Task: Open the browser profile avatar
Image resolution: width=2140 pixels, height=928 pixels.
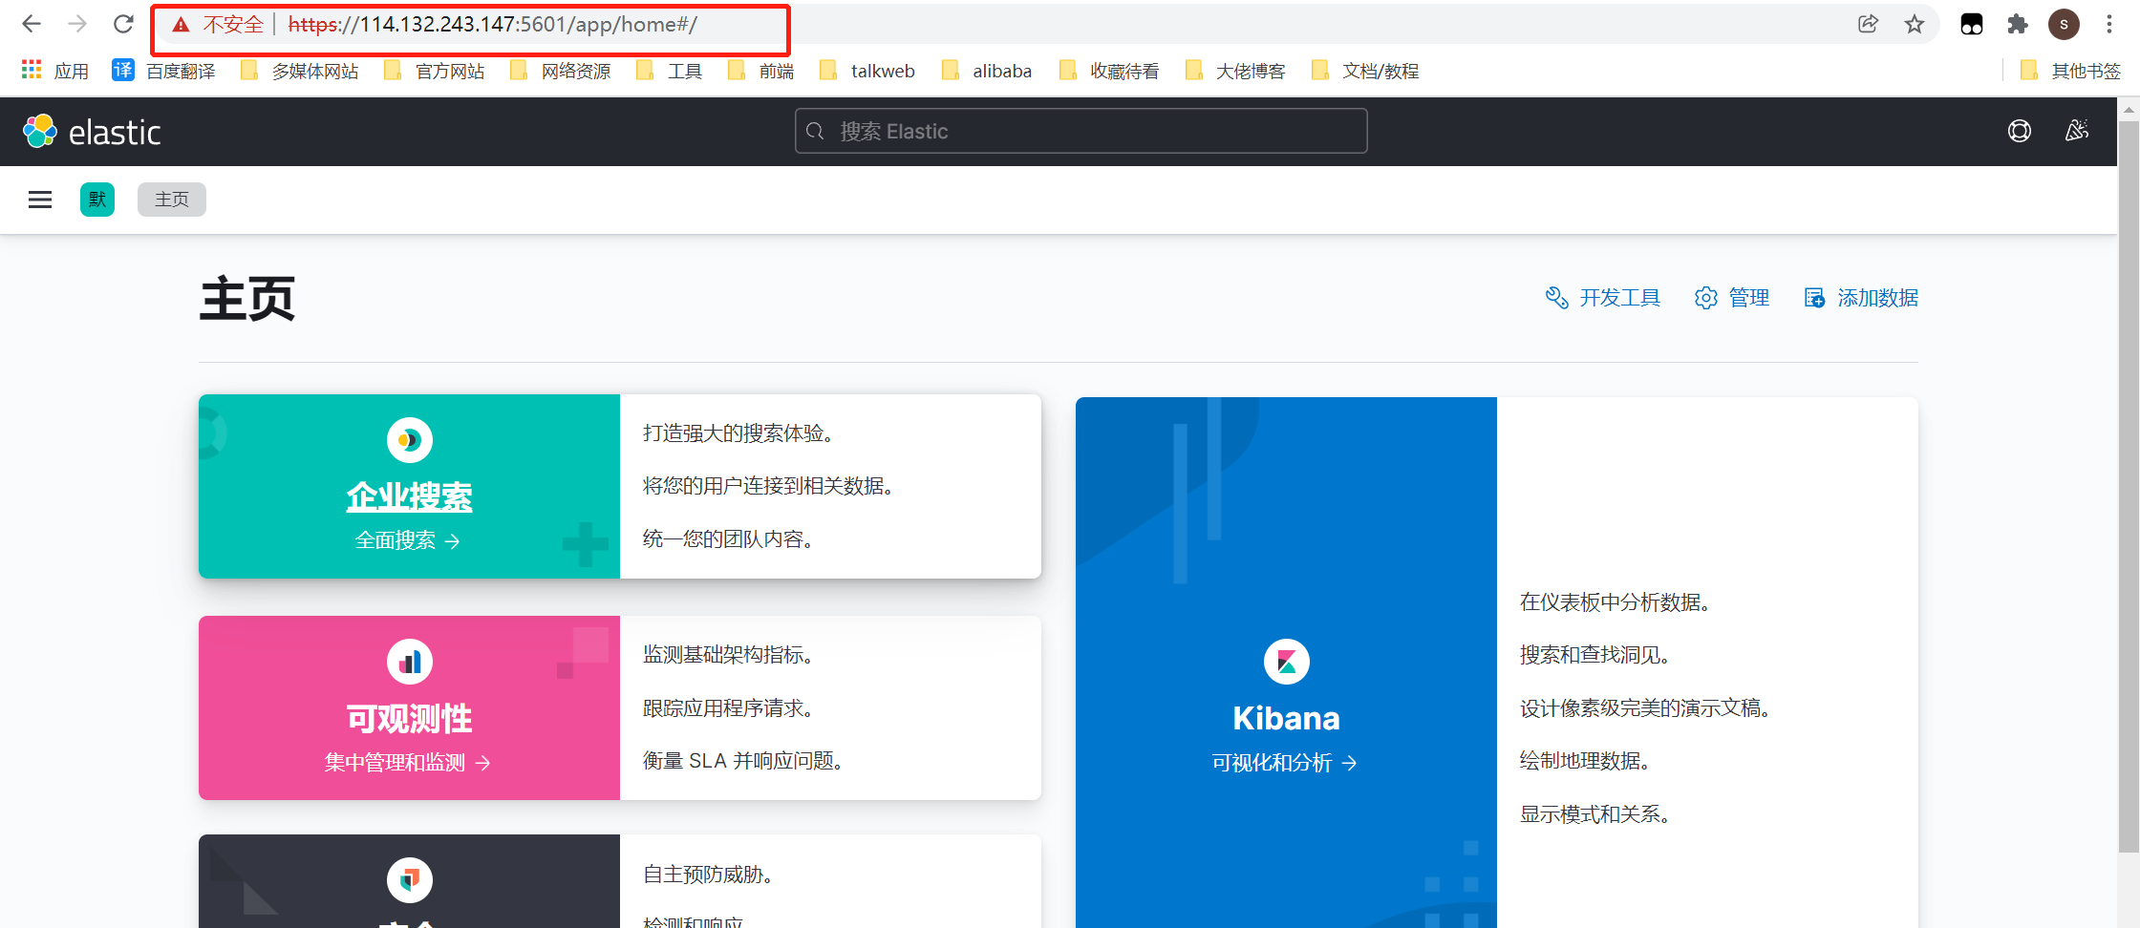Action: (x=2064, y=24)
